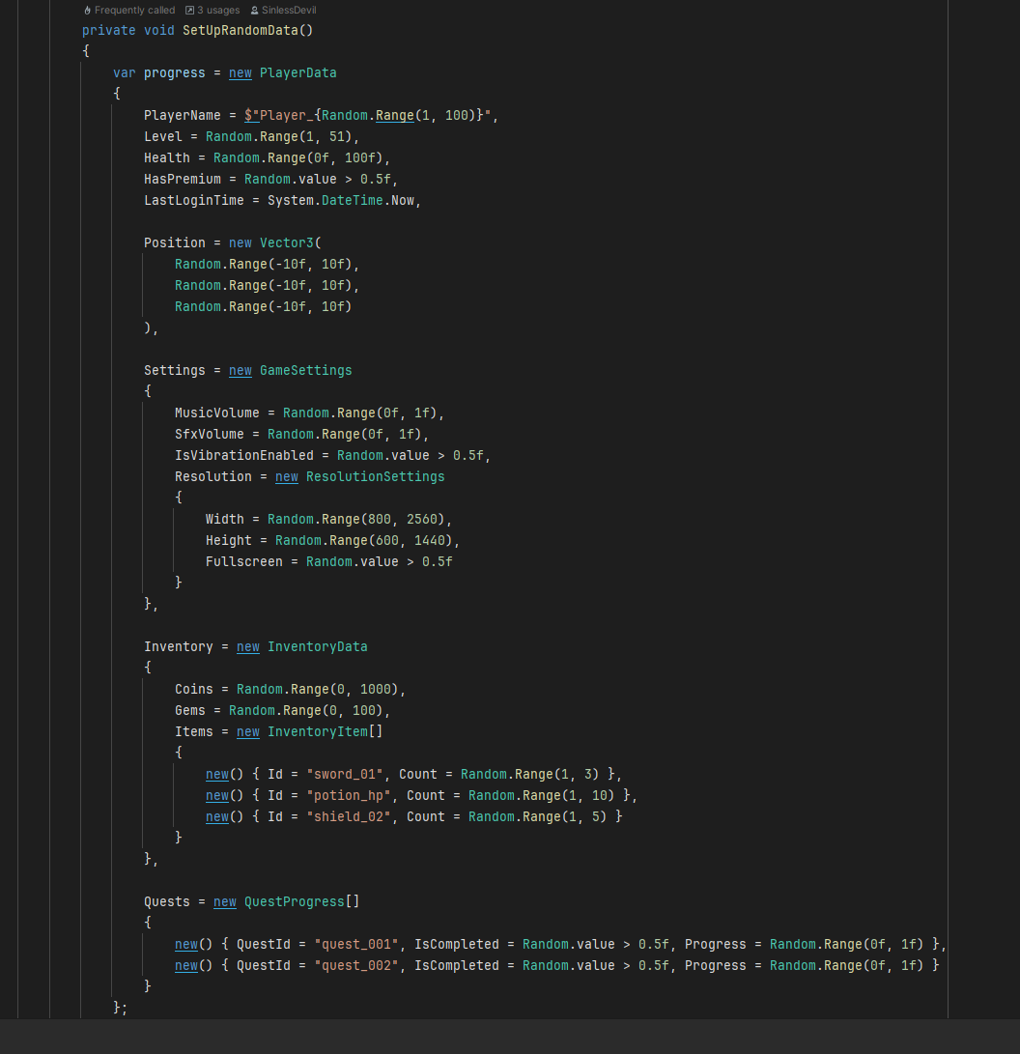Click the new keyword before PlayerData
The width and height of the screenshot is (1020, 1054).
click(241, 72)
